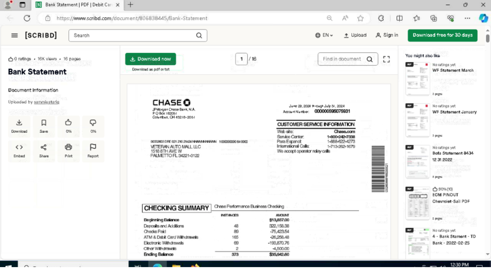Report the document using flag icon
Viewport: 491px width, 268px height.
(93, 150)
